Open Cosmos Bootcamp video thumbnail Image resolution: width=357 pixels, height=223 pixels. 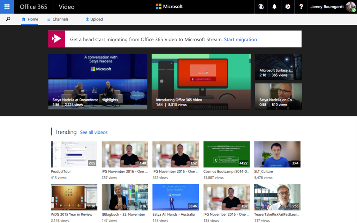(x=226, y=154)
